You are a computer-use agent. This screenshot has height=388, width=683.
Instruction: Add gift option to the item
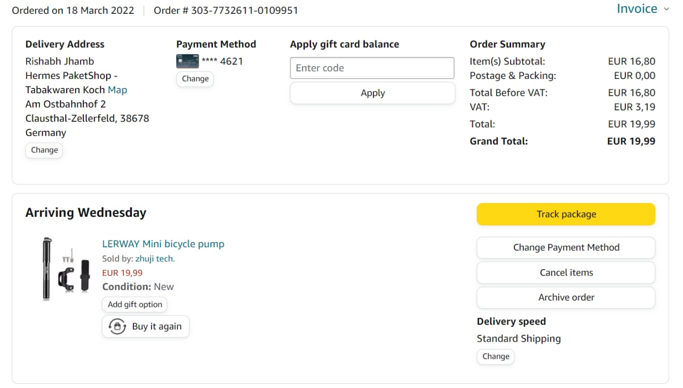tap(134, 305)
